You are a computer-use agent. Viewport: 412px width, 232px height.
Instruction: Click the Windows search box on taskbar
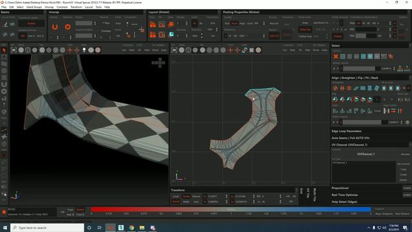tap(47, 227)
